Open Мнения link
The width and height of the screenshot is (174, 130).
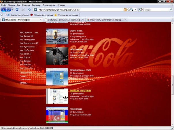pos(23,76)
